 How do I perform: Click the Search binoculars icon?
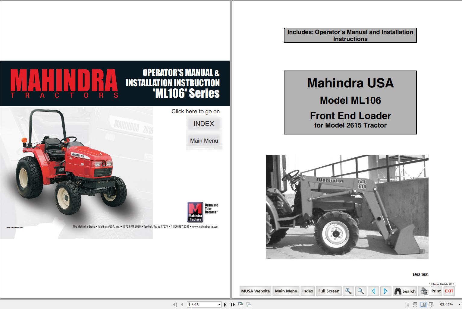[398, 291]
